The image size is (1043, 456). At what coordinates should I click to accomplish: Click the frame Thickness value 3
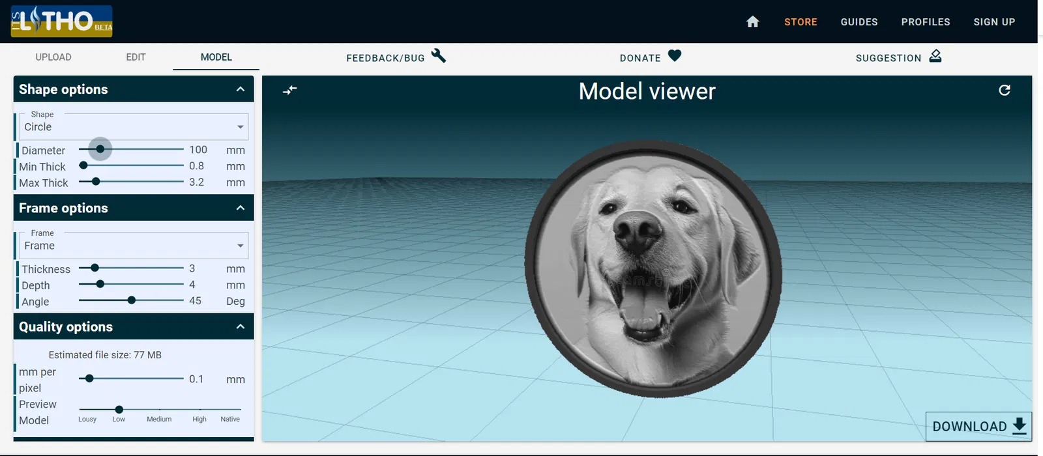click(192, 268)
